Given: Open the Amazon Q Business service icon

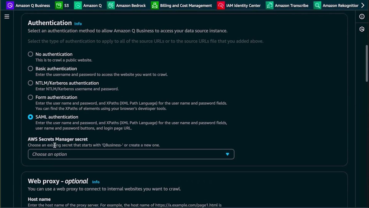Looking at the screenshot, I should [x=10, y=5].
